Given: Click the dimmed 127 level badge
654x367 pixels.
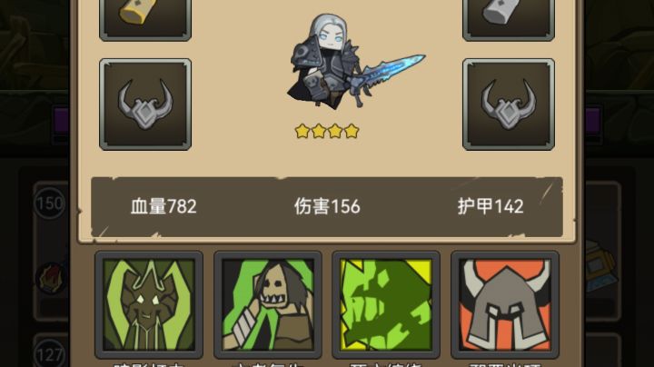Looking at the screenshot, I should pos(50,355).
